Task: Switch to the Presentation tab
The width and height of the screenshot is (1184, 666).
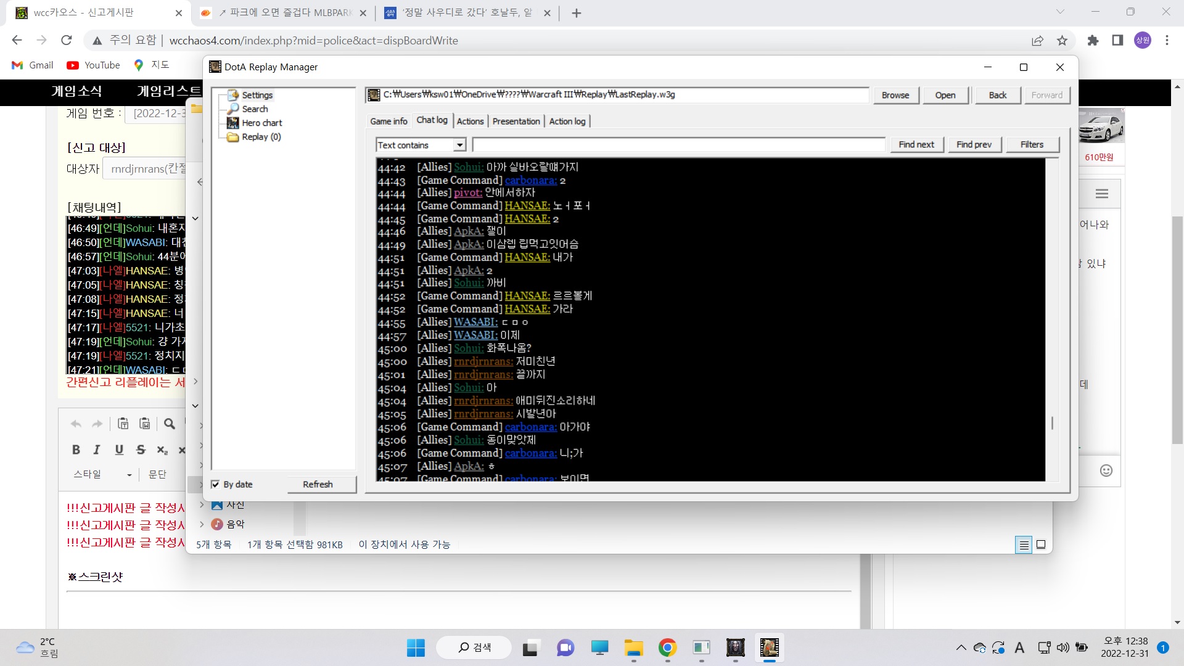Action: (x=516, y=121)
